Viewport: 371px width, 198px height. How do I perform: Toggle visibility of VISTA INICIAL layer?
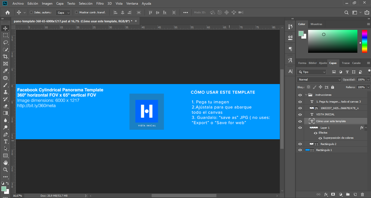(x=300, y=115)
